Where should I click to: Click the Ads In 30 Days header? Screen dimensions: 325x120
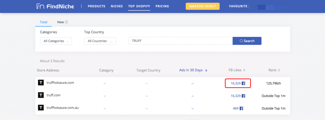191,70
